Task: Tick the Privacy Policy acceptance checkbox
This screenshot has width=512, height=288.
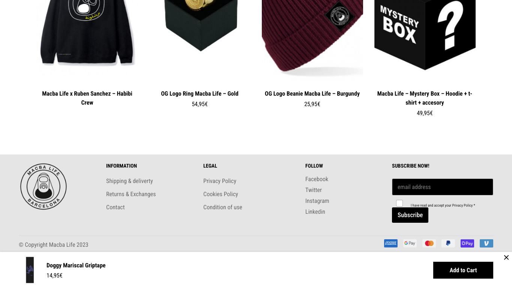Action: (x=399, y=203)
